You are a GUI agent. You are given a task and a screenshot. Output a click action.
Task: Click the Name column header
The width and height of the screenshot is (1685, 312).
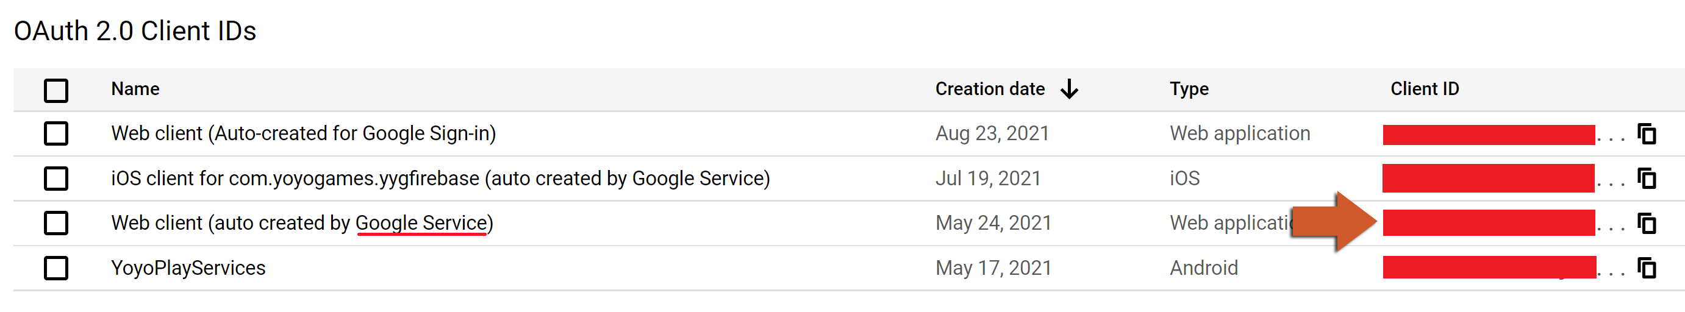click(x=135, y=89)
